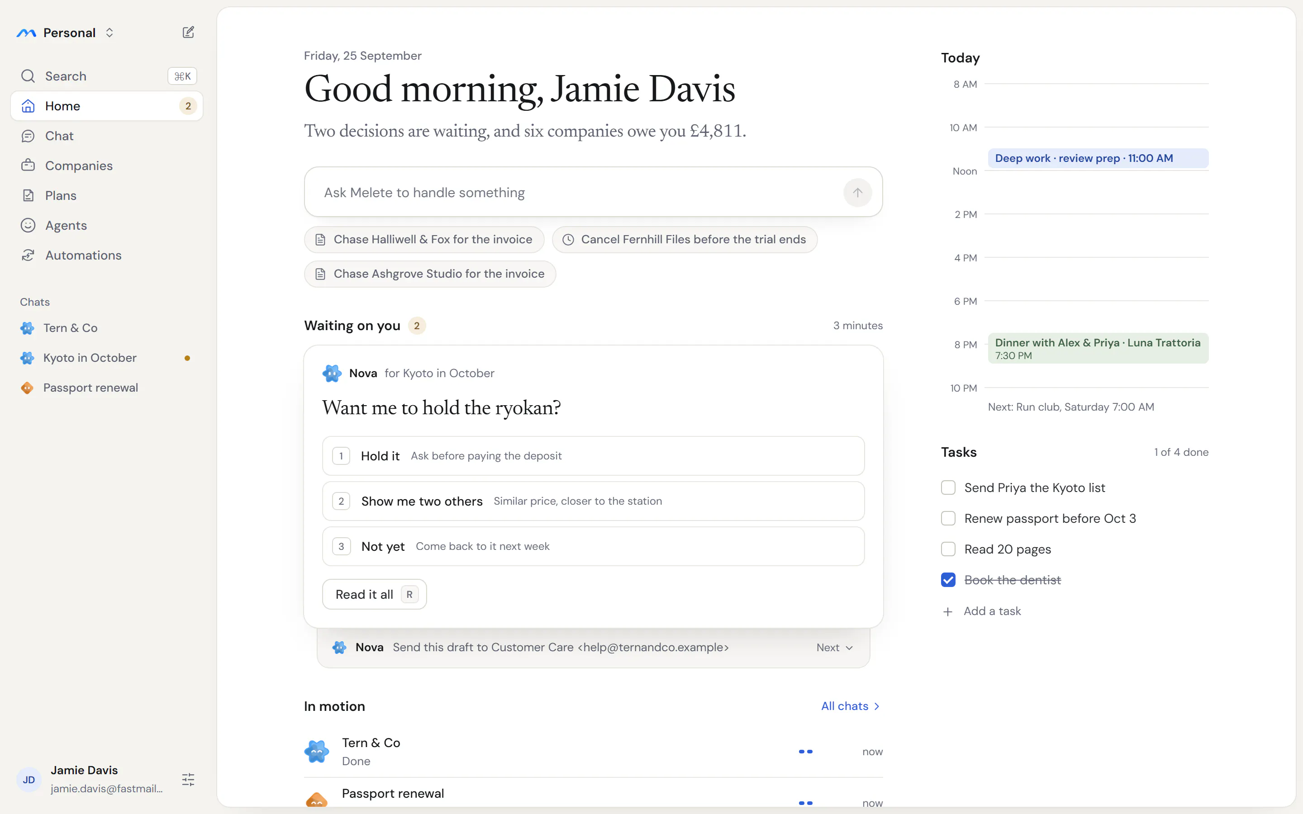Screen dimensions: 1303x814
Task: Open Automations in the sidebar
Action: (x=107, y=255)
